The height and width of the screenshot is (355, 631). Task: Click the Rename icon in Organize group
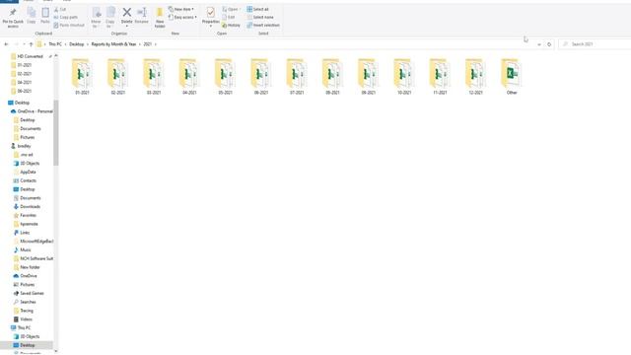pos(142,13)
